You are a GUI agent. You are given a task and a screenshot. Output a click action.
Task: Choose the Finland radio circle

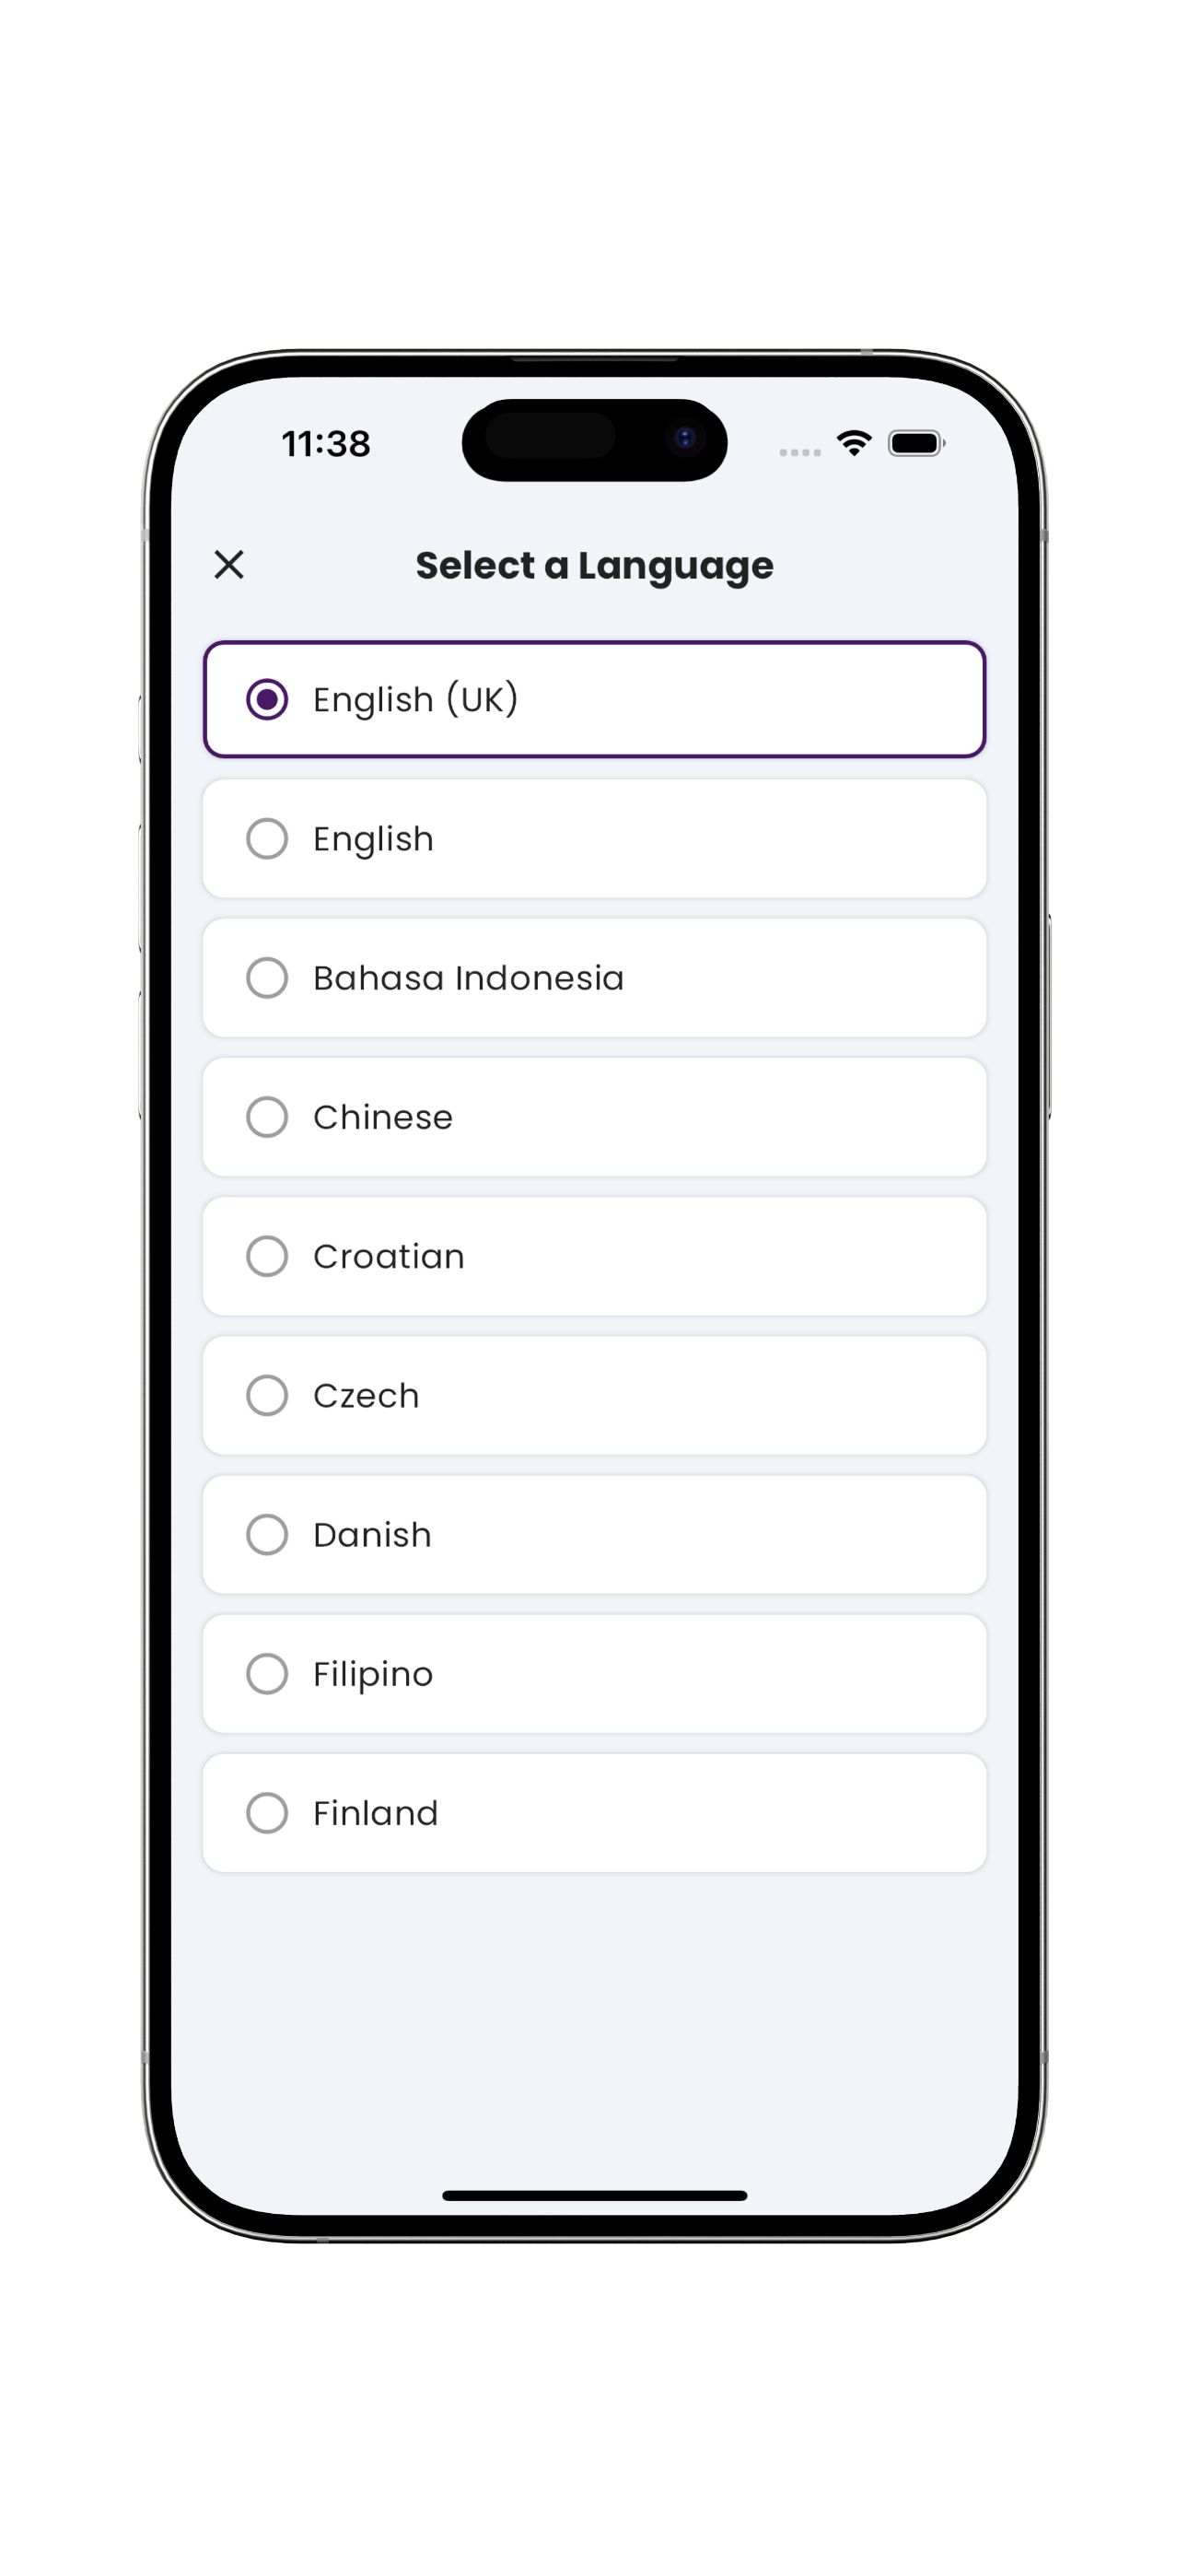[267, 1812]
